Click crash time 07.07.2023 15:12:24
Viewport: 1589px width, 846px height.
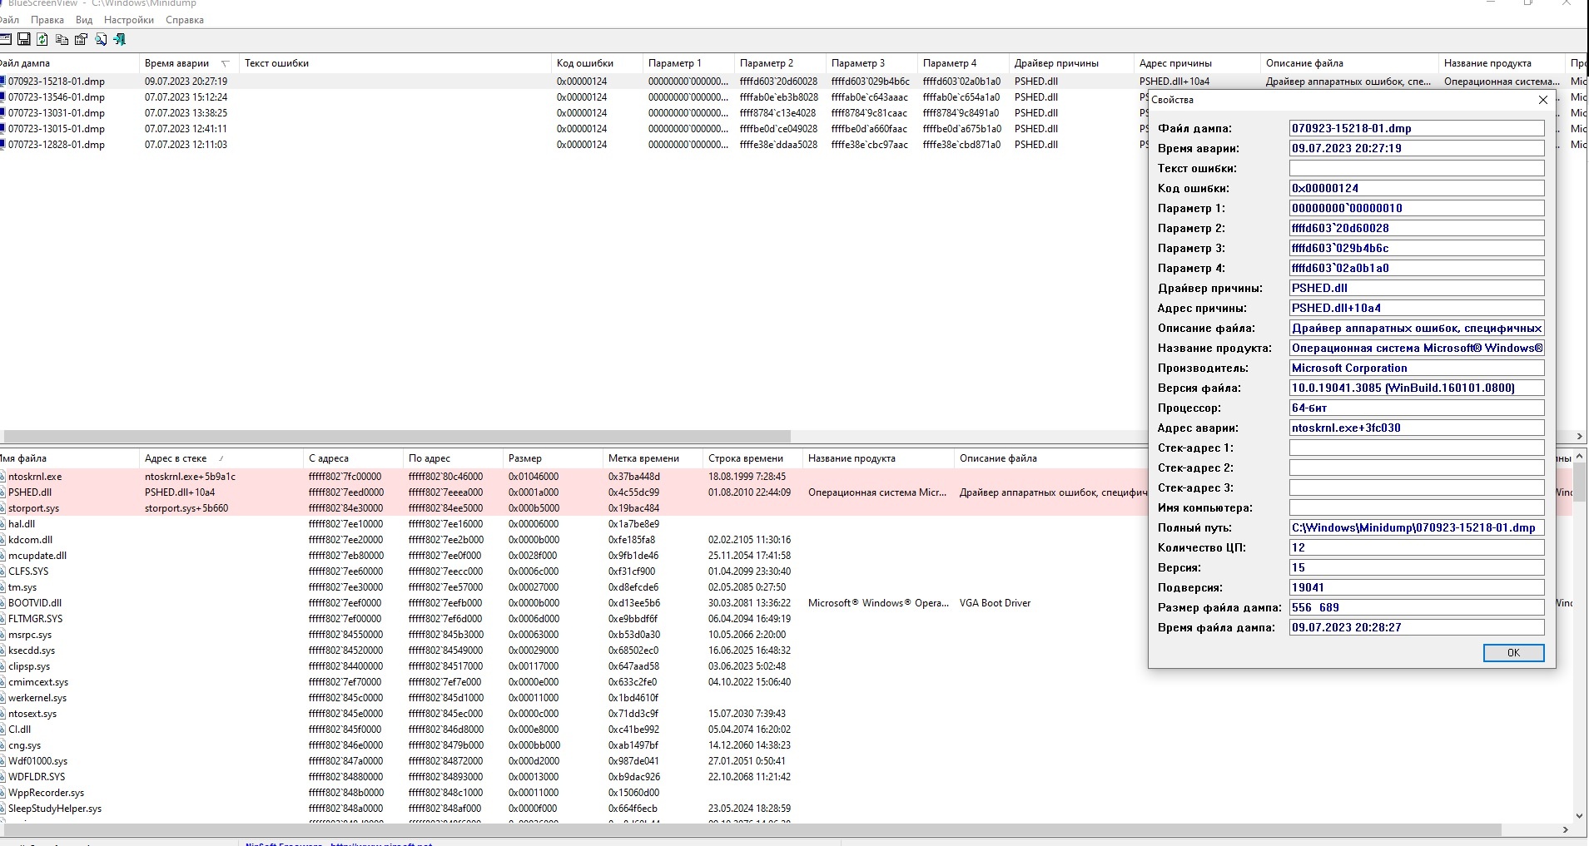click(x=186, y=97)
